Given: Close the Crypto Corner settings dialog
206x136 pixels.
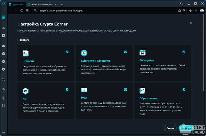Looking at the screenshot, I should [x=191, y=23].
